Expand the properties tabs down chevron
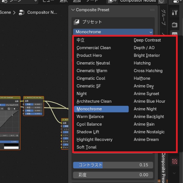The width and height of the screenshot is (183, 183). click(174, 173)
